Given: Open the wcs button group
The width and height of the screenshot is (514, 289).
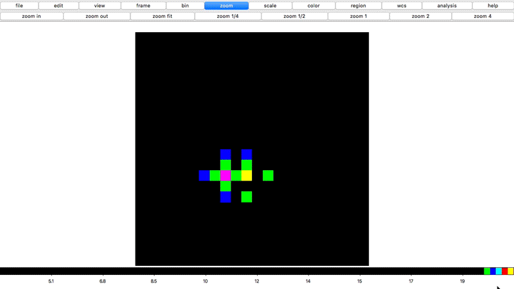Looking at the screenshot, I should [402, 6].
